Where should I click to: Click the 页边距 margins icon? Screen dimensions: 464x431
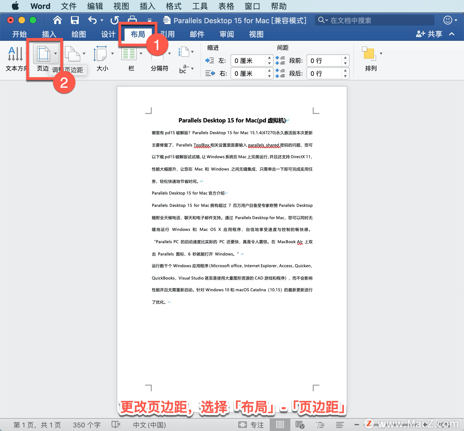(44, 54)
